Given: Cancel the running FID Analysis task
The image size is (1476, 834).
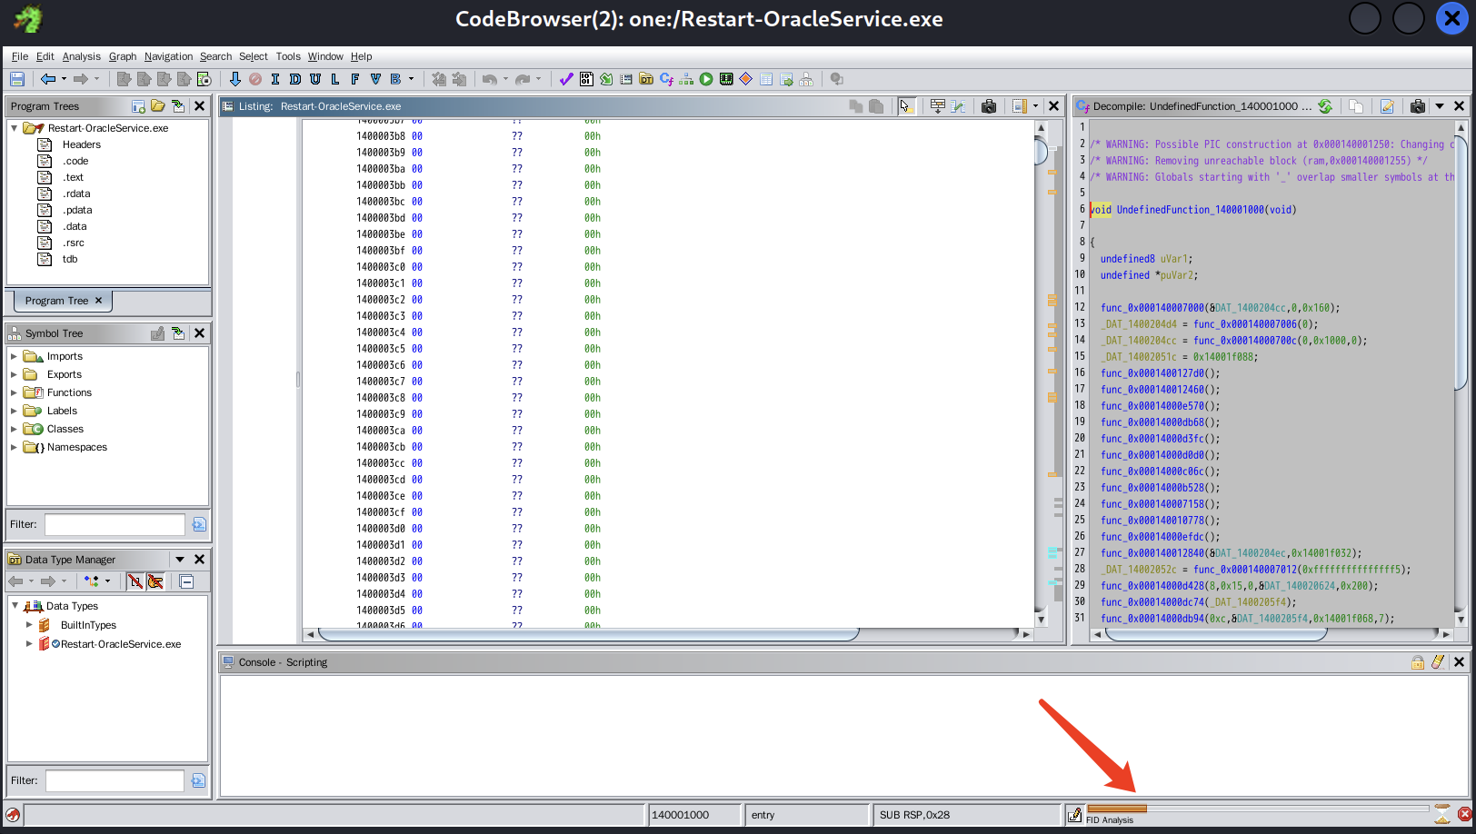Looking at the screenshot, I should [1464, 815].
